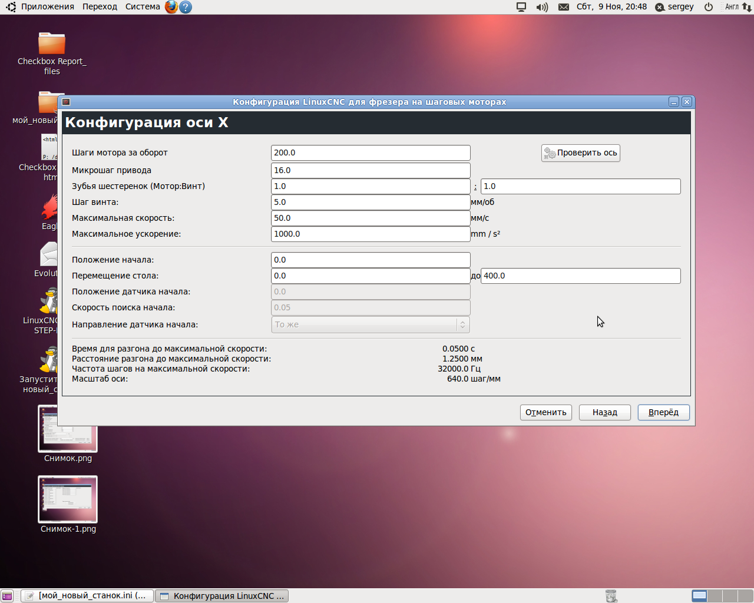Close the LinuxCNC configuration dialog
This screenshot has width=754, height=603.
click(x=686, y=102)
